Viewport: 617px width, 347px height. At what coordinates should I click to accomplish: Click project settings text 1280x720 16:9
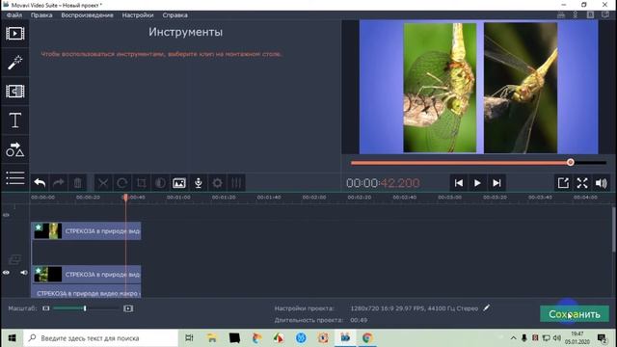[x=415, y=308]
